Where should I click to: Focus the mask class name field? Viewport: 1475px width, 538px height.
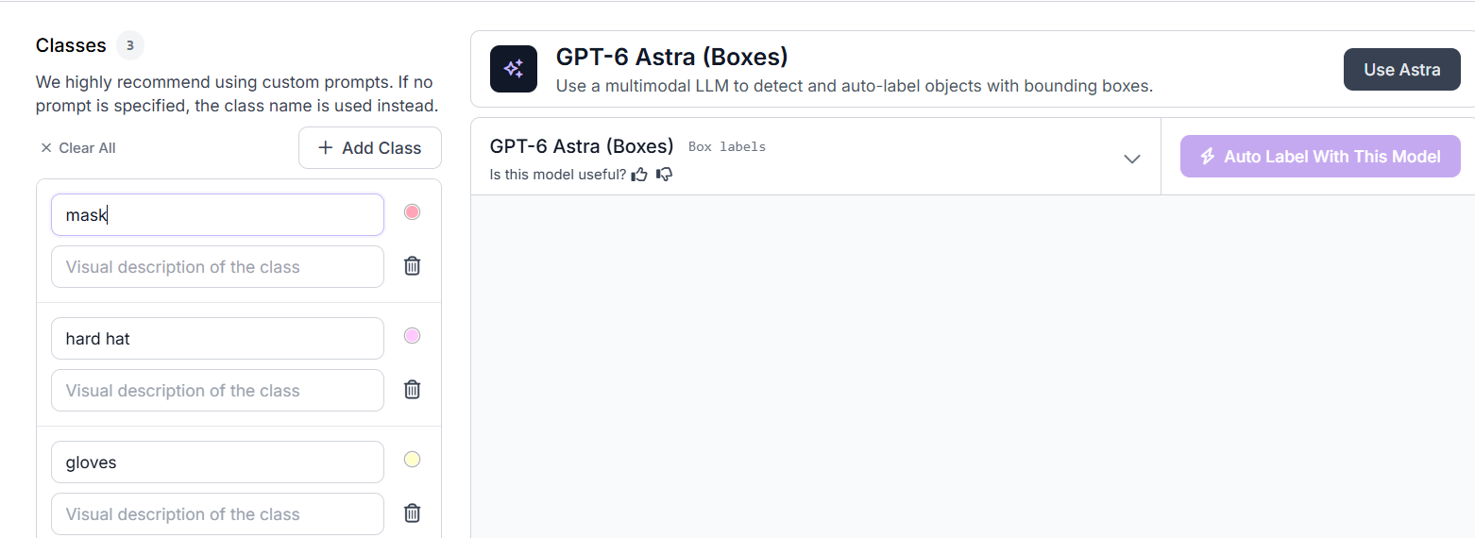pos(217,215)
